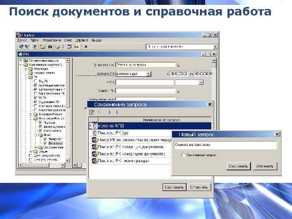Click the Выход menu item
The image size is (292, 219).
[x=97, y=40]
